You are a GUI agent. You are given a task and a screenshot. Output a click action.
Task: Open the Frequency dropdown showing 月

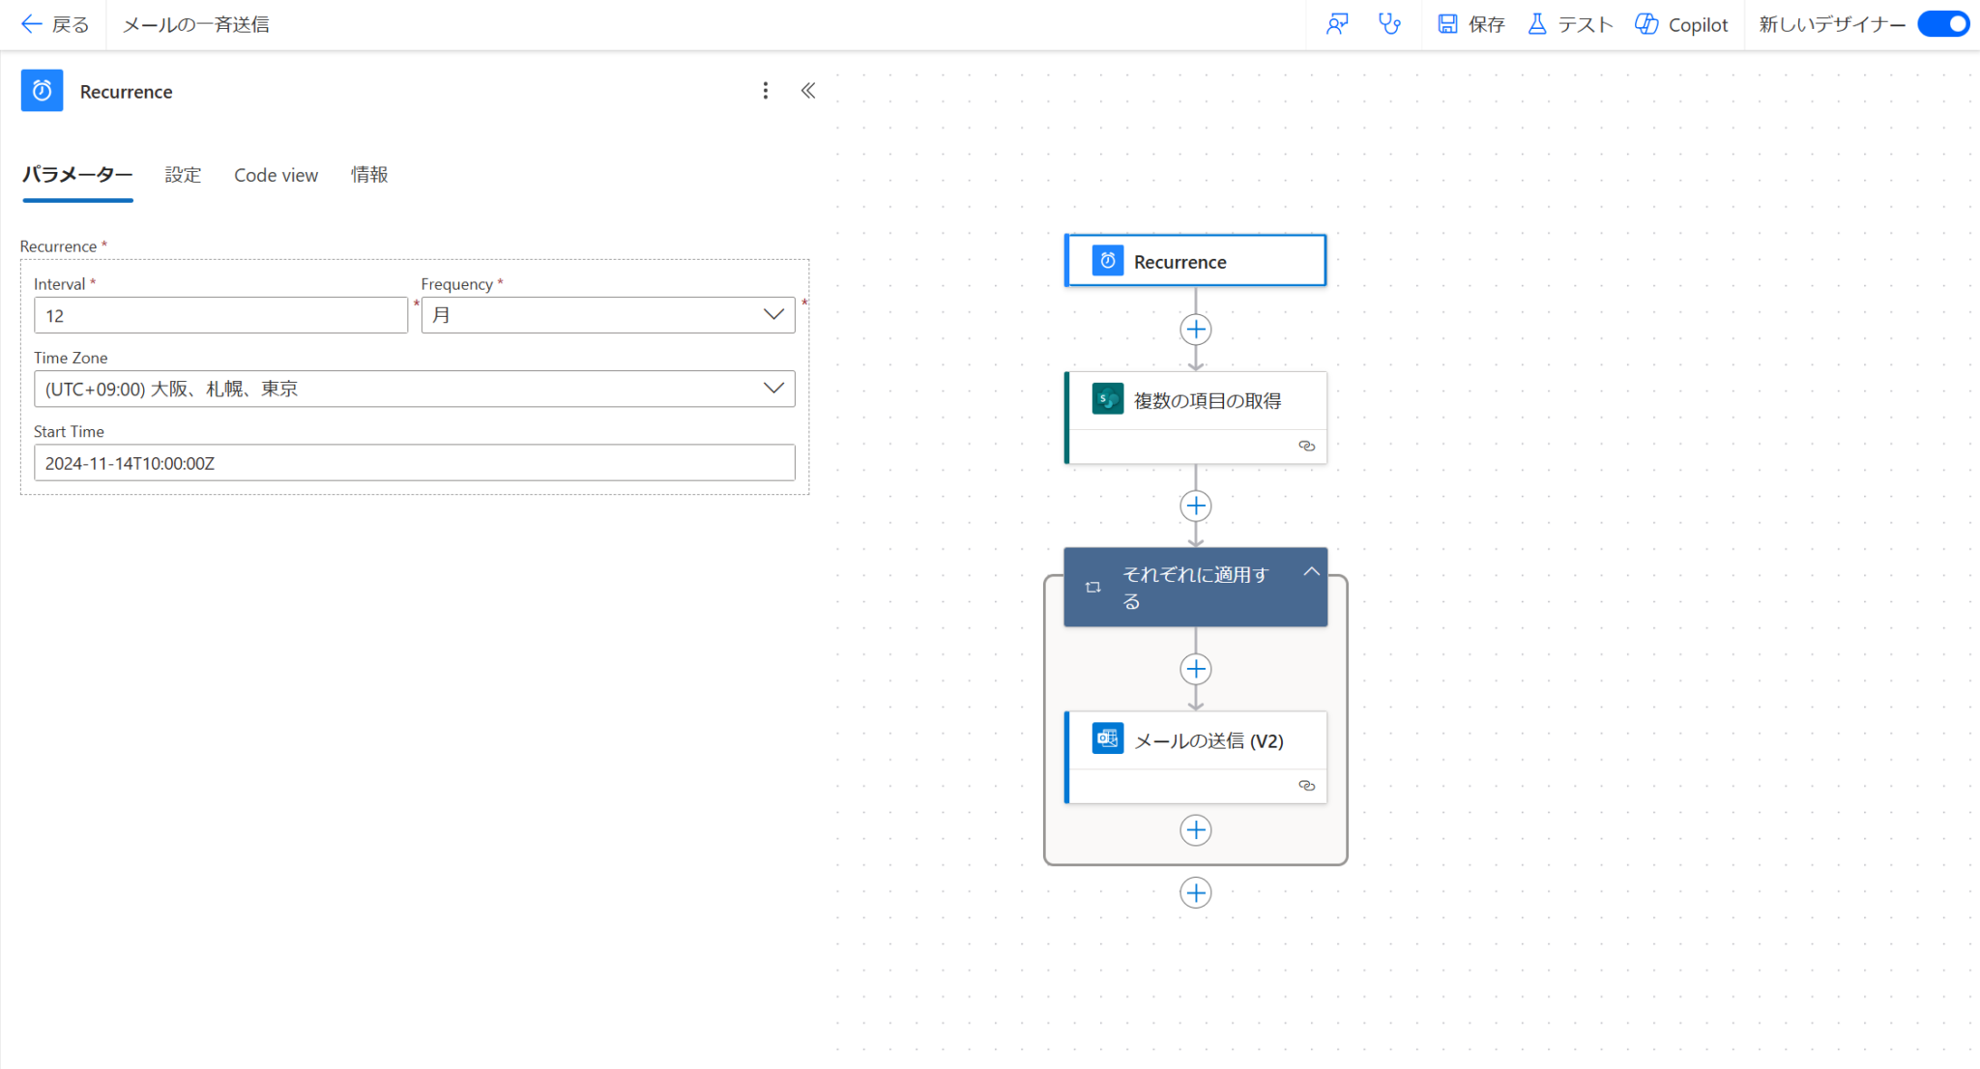coord(608,315)
